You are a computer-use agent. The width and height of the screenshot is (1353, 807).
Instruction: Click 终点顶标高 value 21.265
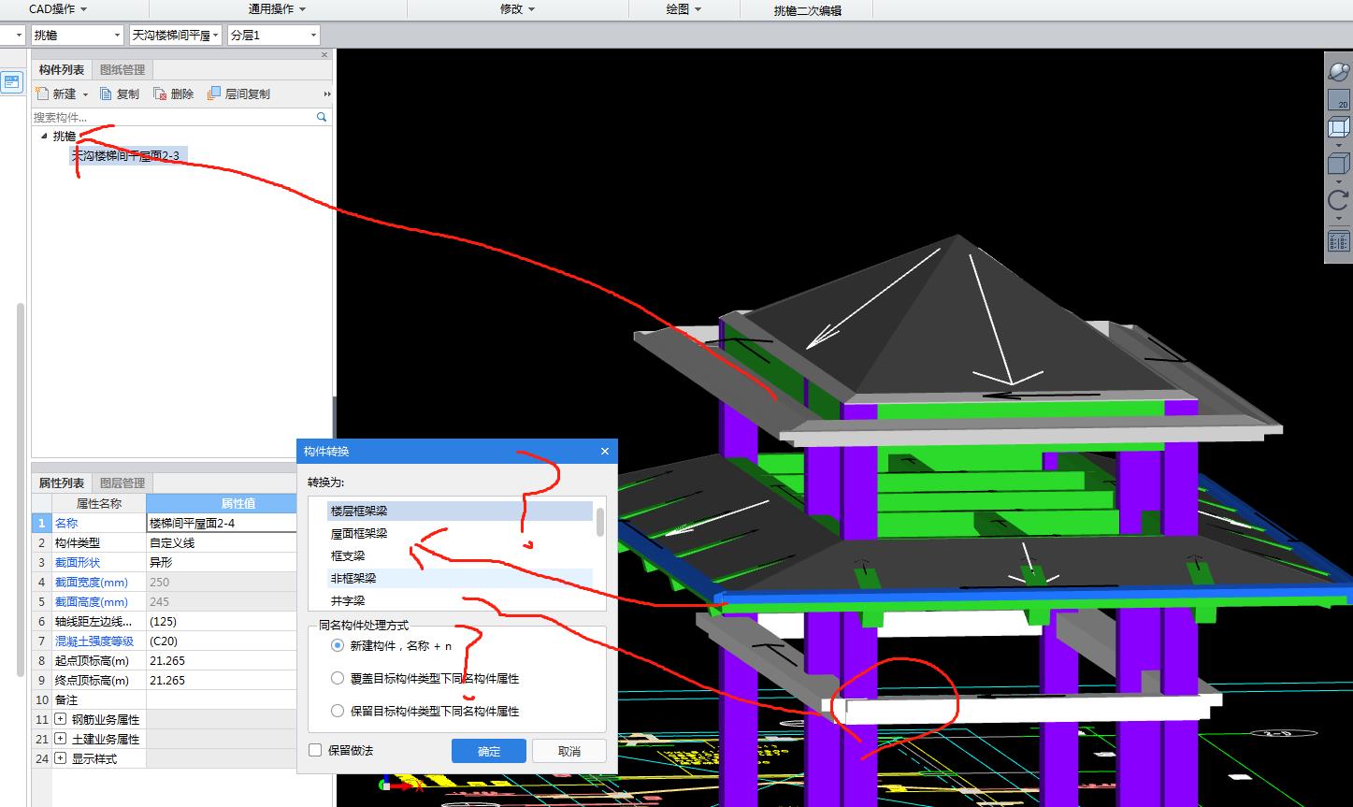[223, 680]
